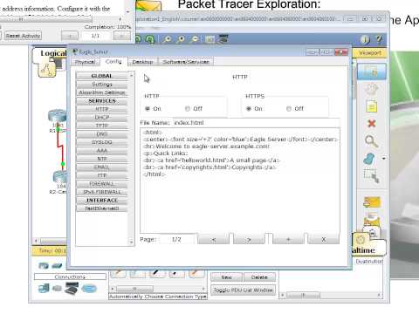Turn HTTP service Off
The image size is (419, 314).
click(188, 109)
